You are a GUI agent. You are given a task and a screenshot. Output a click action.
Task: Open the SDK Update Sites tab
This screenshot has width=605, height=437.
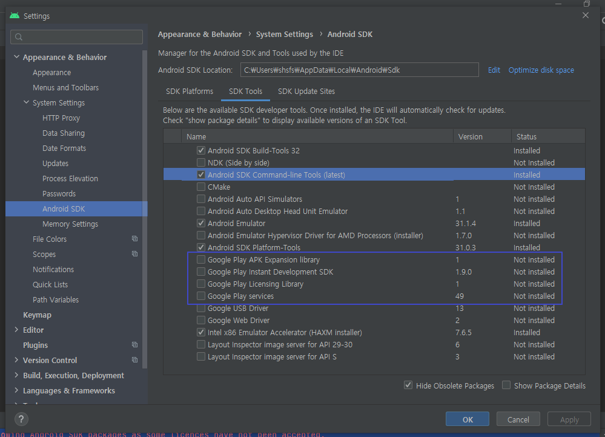306,92
